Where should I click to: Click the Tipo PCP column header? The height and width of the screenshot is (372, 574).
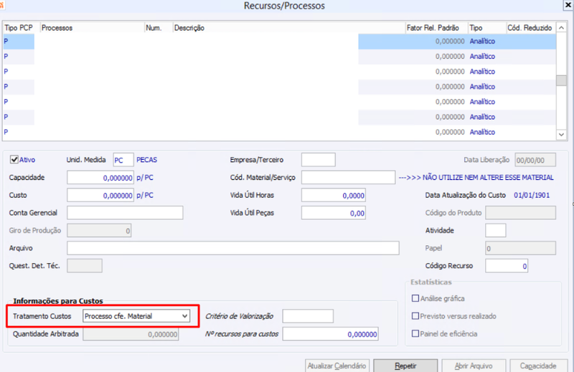[x=19, y=28]
